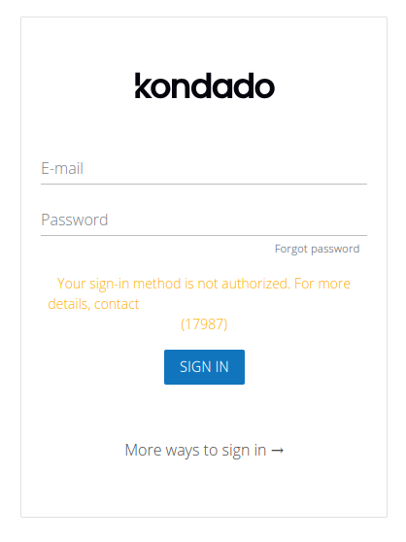
Task: Click the 'SIGN IN' text on the button
Action: click(x=204, y=367)
